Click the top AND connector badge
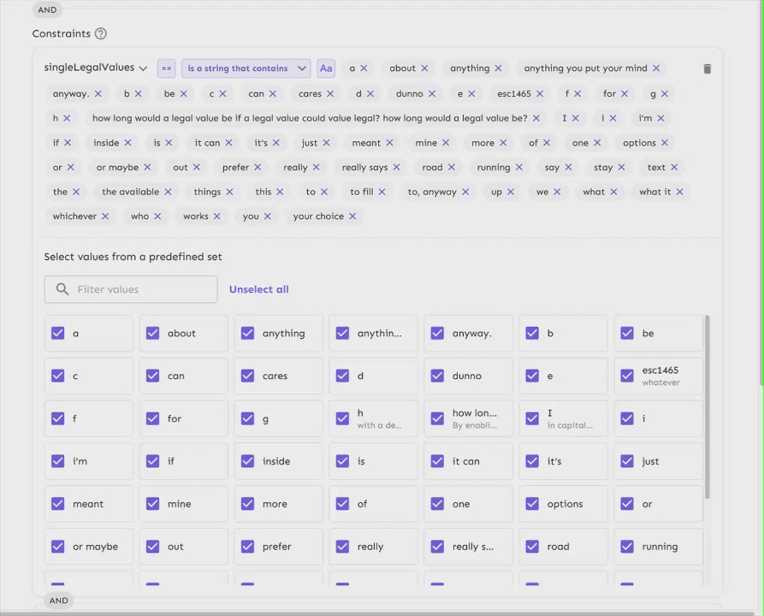Image resolution: width=764 pixels, height=616 pixels. (x=47, y=9)
